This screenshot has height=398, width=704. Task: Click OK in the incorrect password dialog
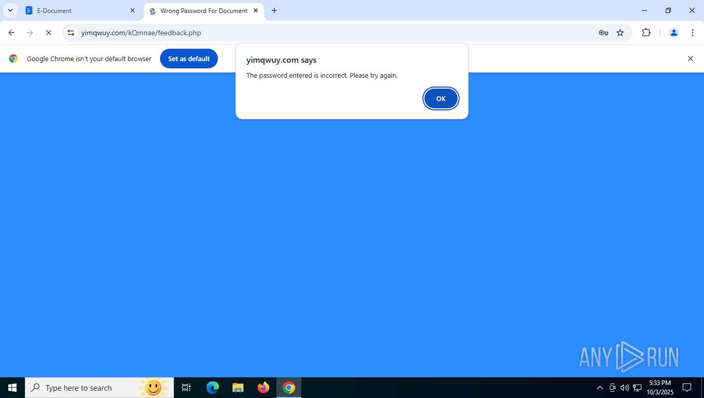[441, 98]
